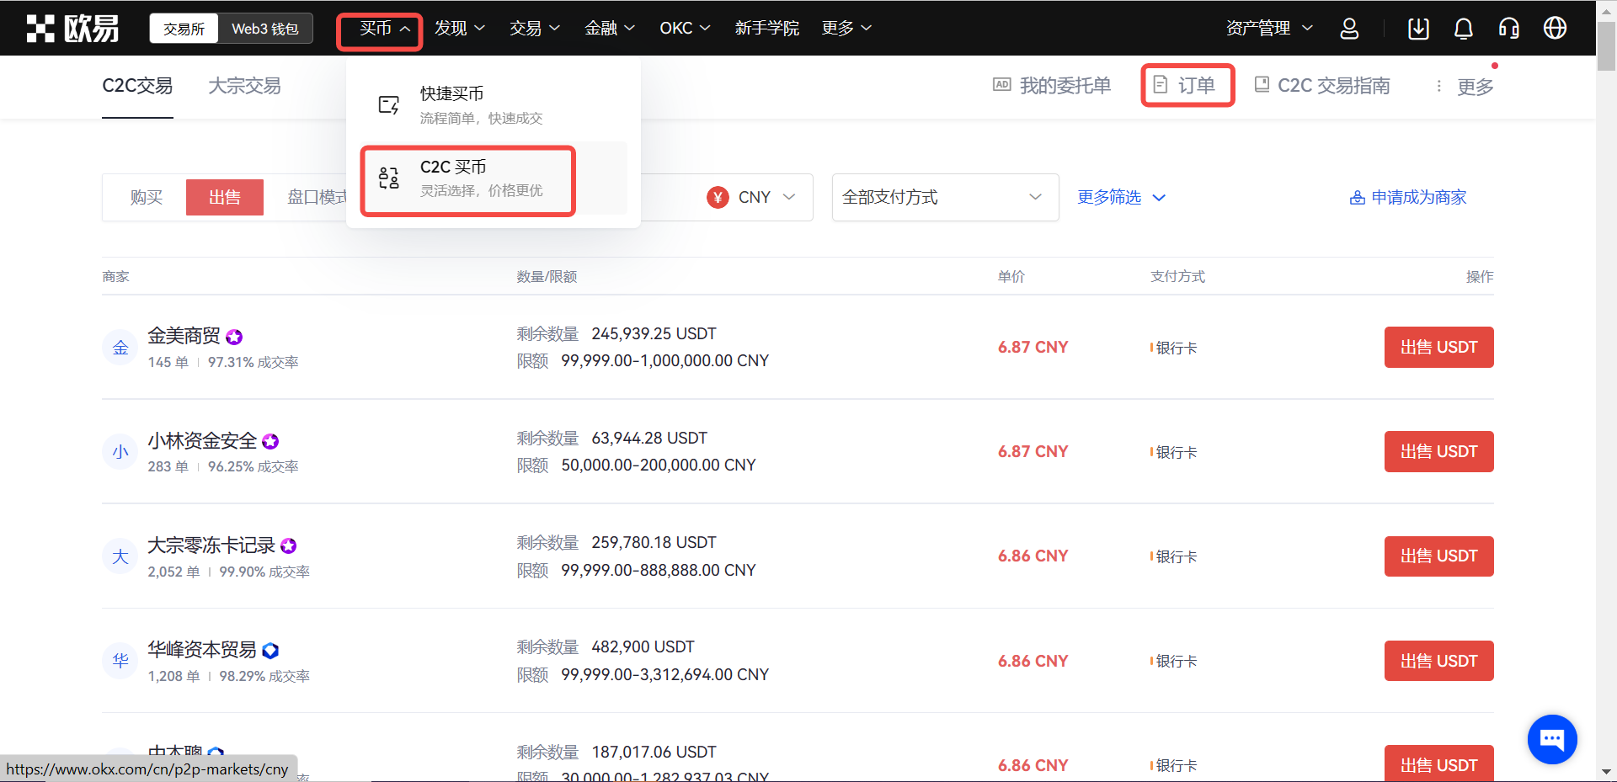Expand the 更多 top navigation menu
1617x782 pixels.
tap(846, 29)
